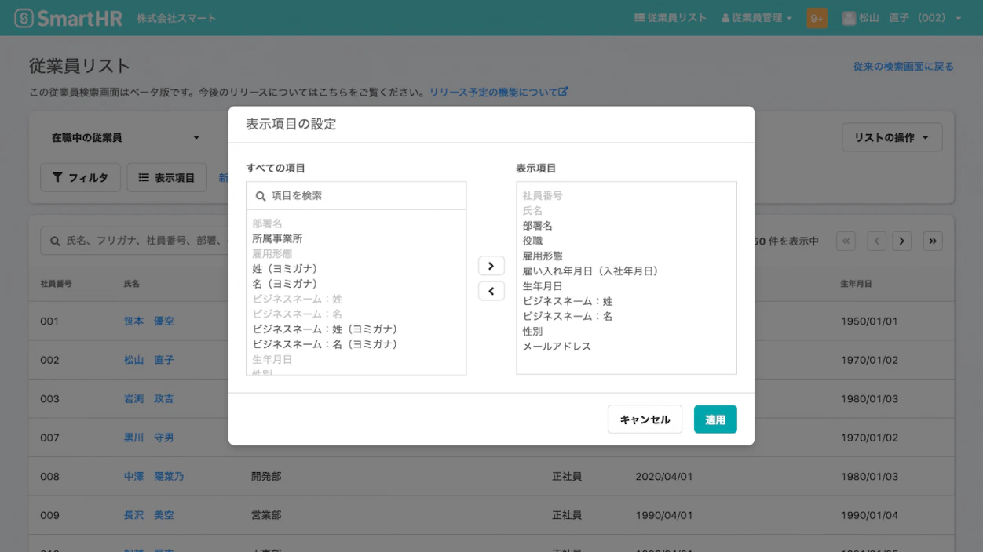
Task: Open the リストの操作 dropdown
Action: pos(892,136)
